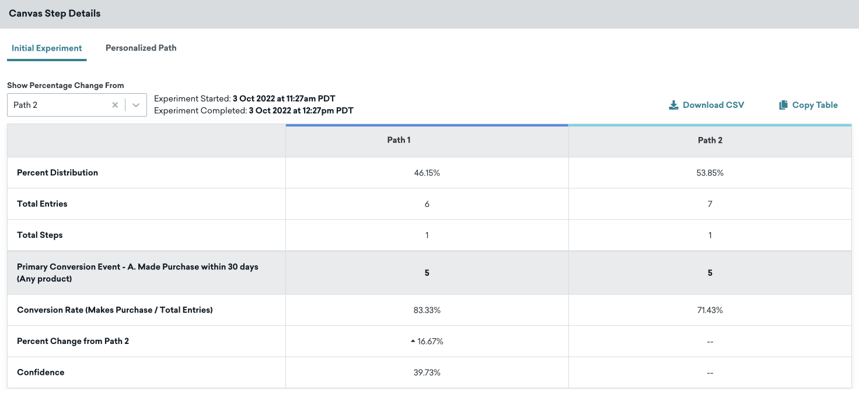
Task: Click the Path 2 percent distribution 53.85% cell
Action: [x=710, y=173]
